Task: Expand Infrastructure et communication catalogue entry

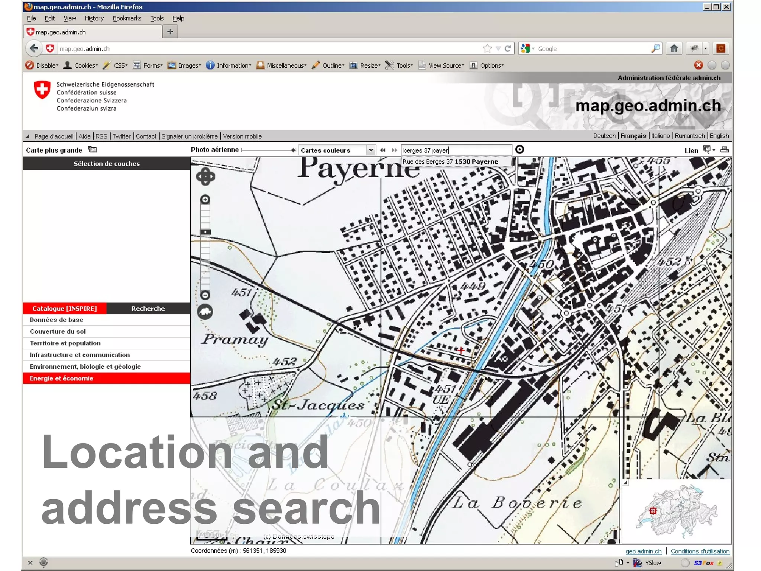Action: coord(107,355)
